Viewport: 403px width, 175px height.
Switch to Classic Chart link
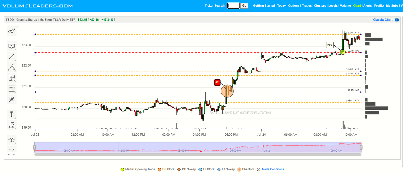pos(383,20)
